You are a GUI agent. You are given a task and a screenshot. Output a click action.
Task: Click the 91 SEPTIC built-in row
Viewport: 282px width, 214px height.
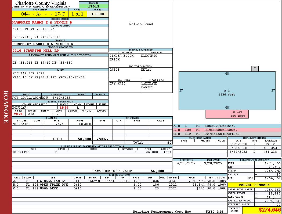coord(92,152)
